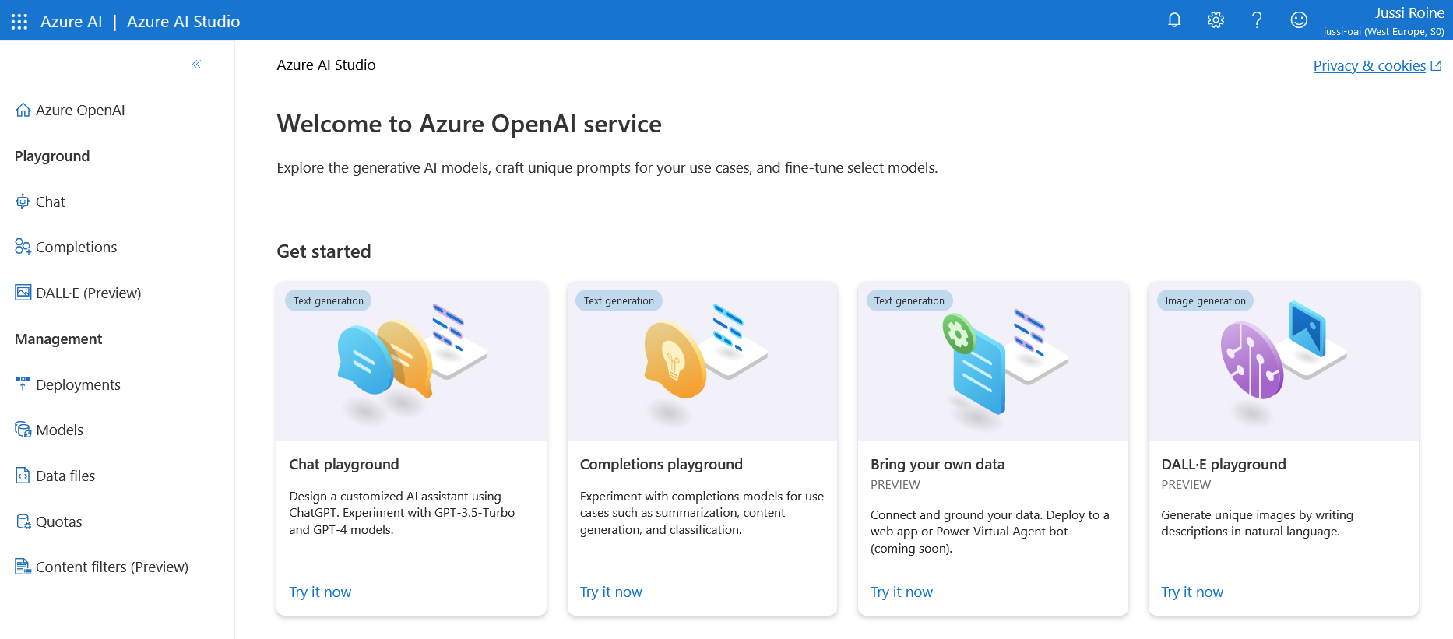Click the Management section heading

(x=58, y=339)
